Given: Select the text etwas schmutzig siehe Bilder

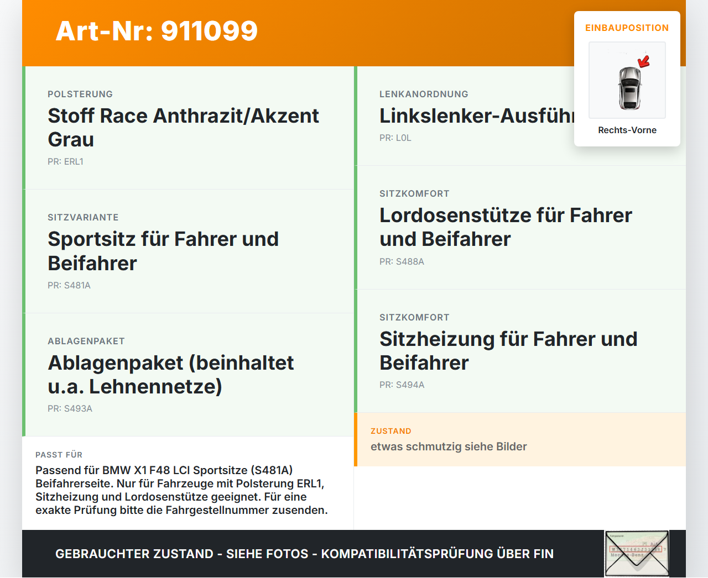Looking at the screenshot, I should point(449,446).
